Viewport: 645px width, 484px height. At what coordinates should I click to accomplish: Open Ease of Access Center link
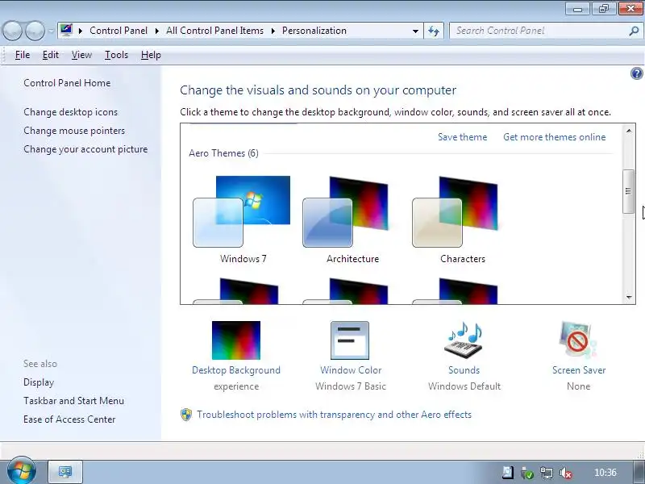click(x=69, y=419)
